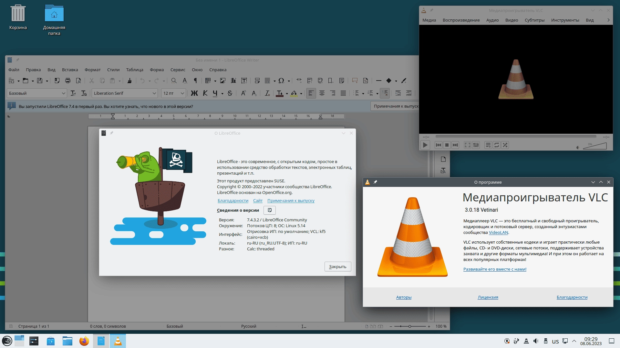Open the paragraph style dropdown showing Базовый

[63, 93]
